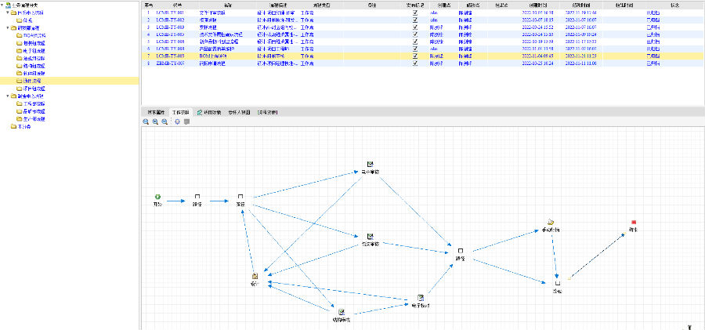
Task: Toggle checkbox in highlighted row 7
Action: coord(415,56)
